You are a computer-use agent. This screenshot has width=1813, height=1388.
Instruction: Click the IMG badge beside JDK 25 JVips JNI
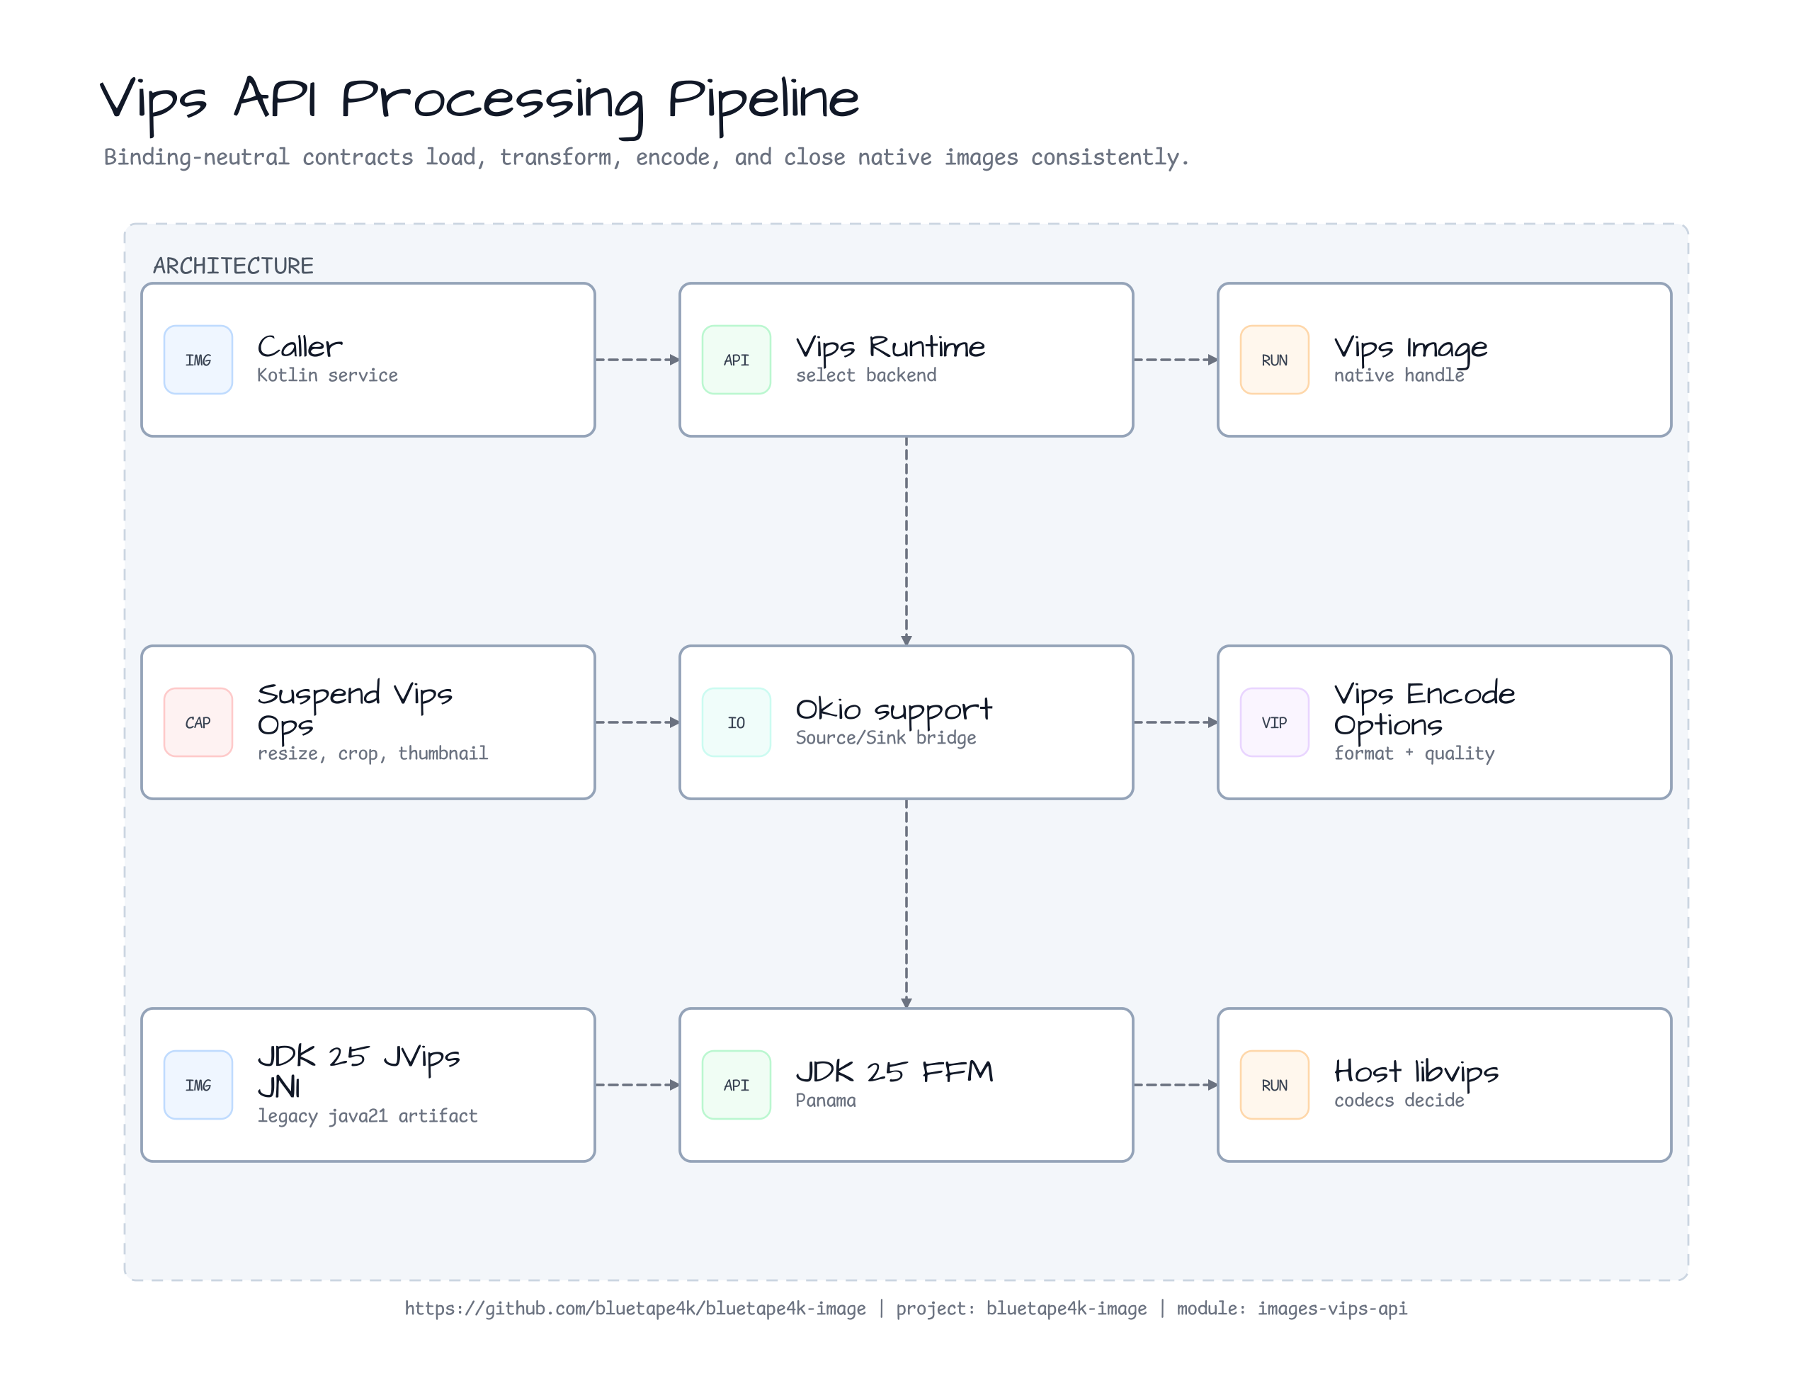(x=198, y=1085)
